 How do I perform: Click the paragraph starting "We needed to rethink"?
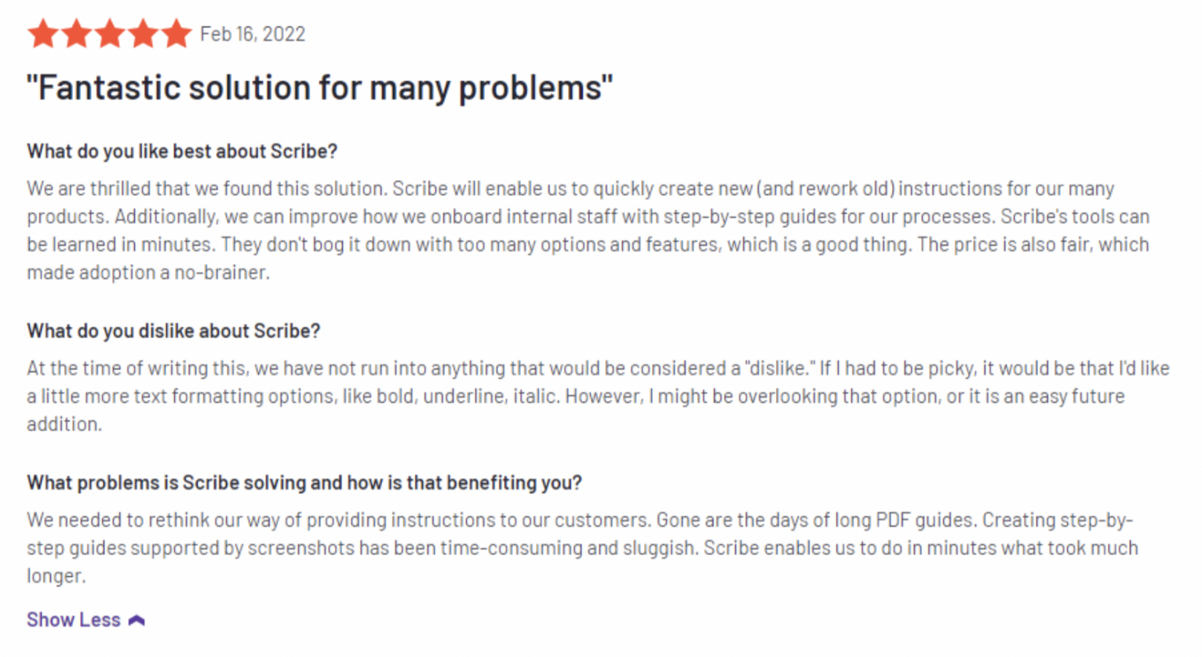pos(582,547)
